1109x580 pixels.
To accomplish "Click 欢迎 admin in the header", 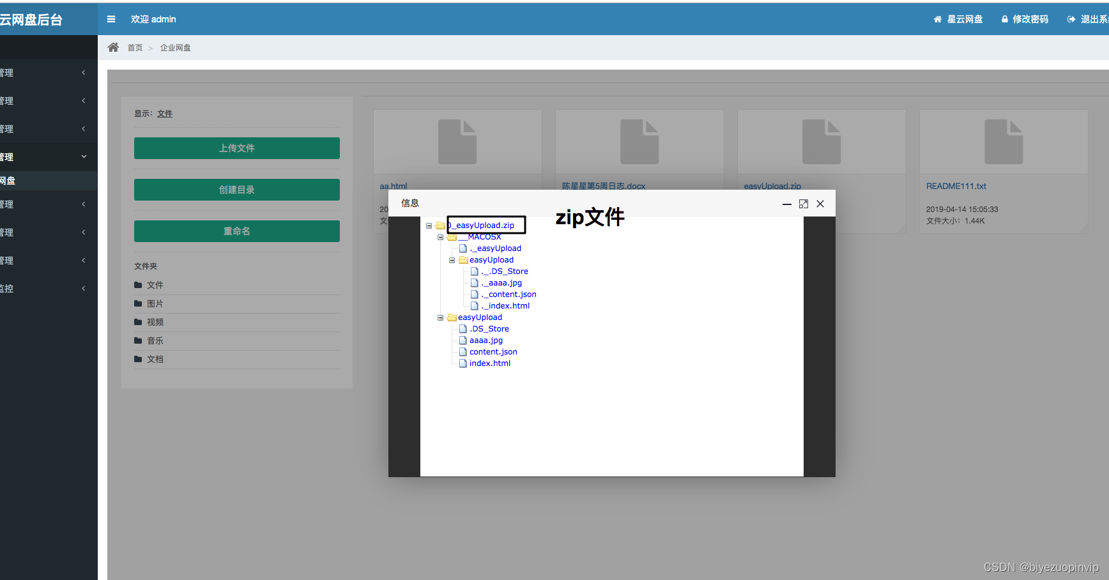I will tap(153, 19).
